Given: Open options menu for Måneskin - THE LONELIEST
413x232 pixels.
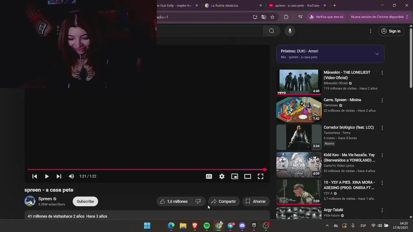Looking at the screenshot, I should pyautogui.click(x=382, y=73).
